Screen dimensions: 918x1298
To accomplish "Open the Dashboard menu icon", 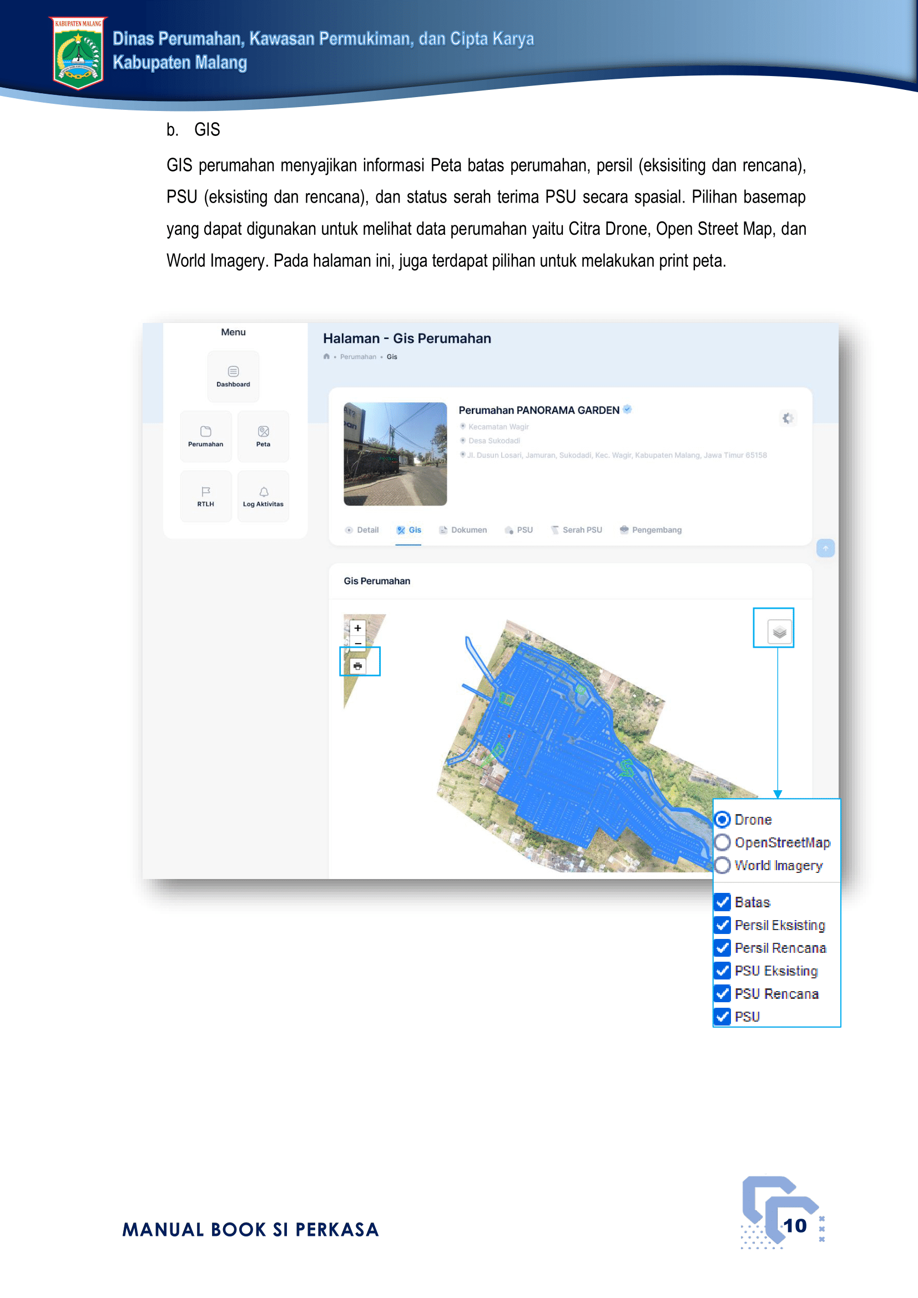I will click(233, 376).
